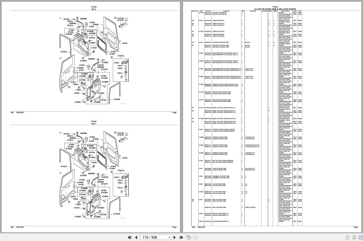Click the greyed go-forward view history icon
Image resolution: width=363 pixels, height=241 pixels.
click(x=196, y=237)
